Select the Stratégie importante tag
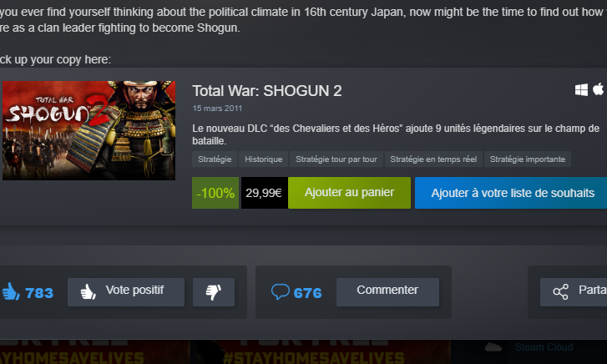Screen dimensions: 607x364 (527, 159)
